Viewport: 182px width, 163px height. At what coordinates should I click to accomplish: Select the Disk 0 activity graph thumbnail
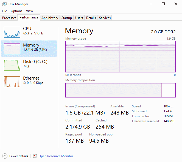(12, 65)
